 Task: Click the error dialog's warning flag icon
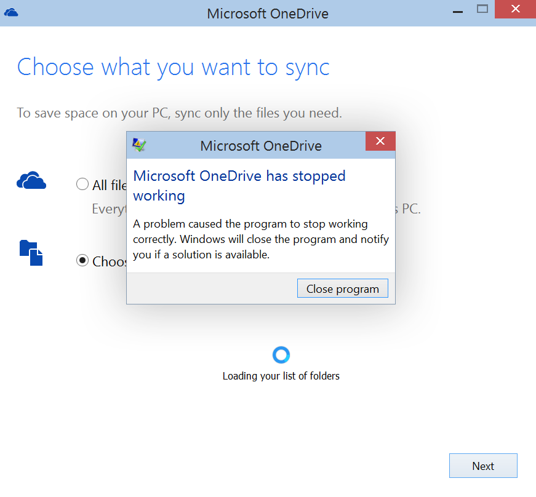139,145
